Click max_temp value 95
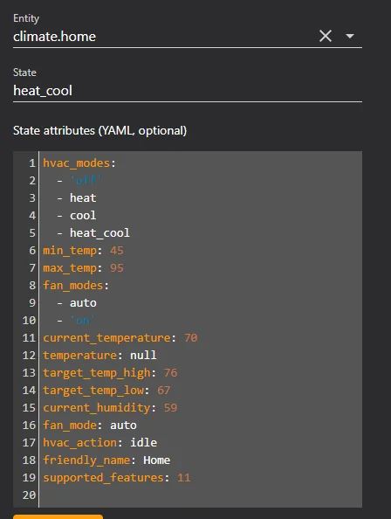This screenshot has width=391, height=519. 117,267
